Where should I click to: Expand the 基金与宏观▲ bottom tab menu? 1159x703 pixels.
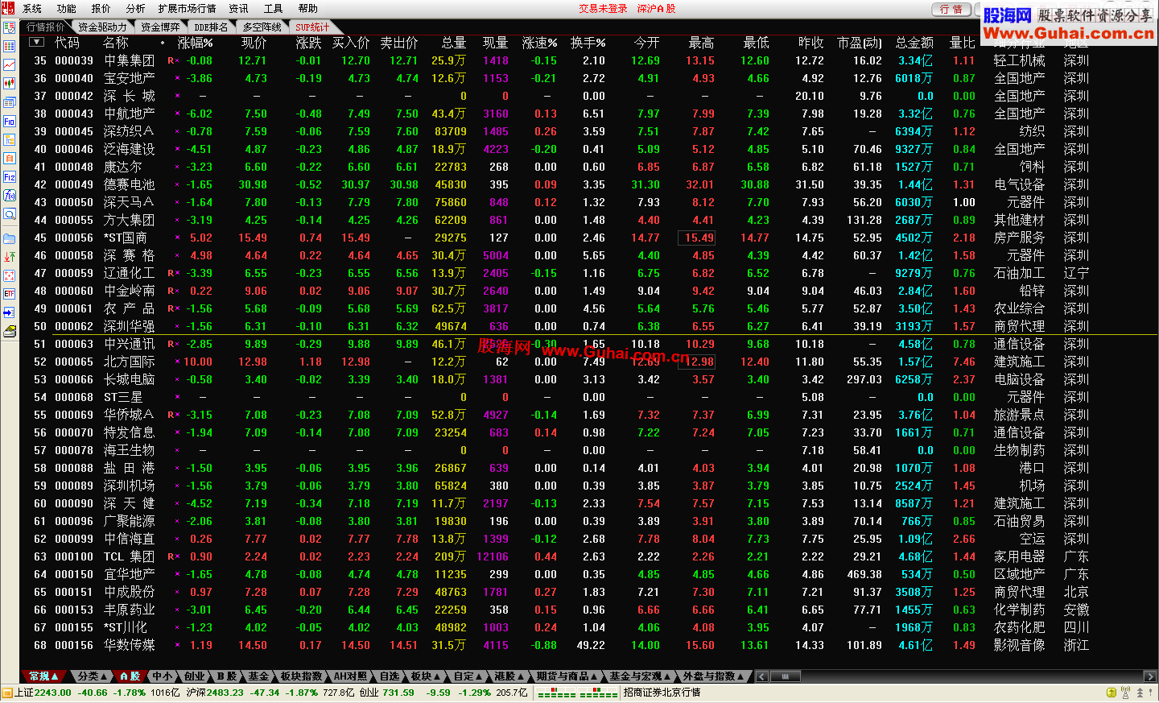(640, 676)
